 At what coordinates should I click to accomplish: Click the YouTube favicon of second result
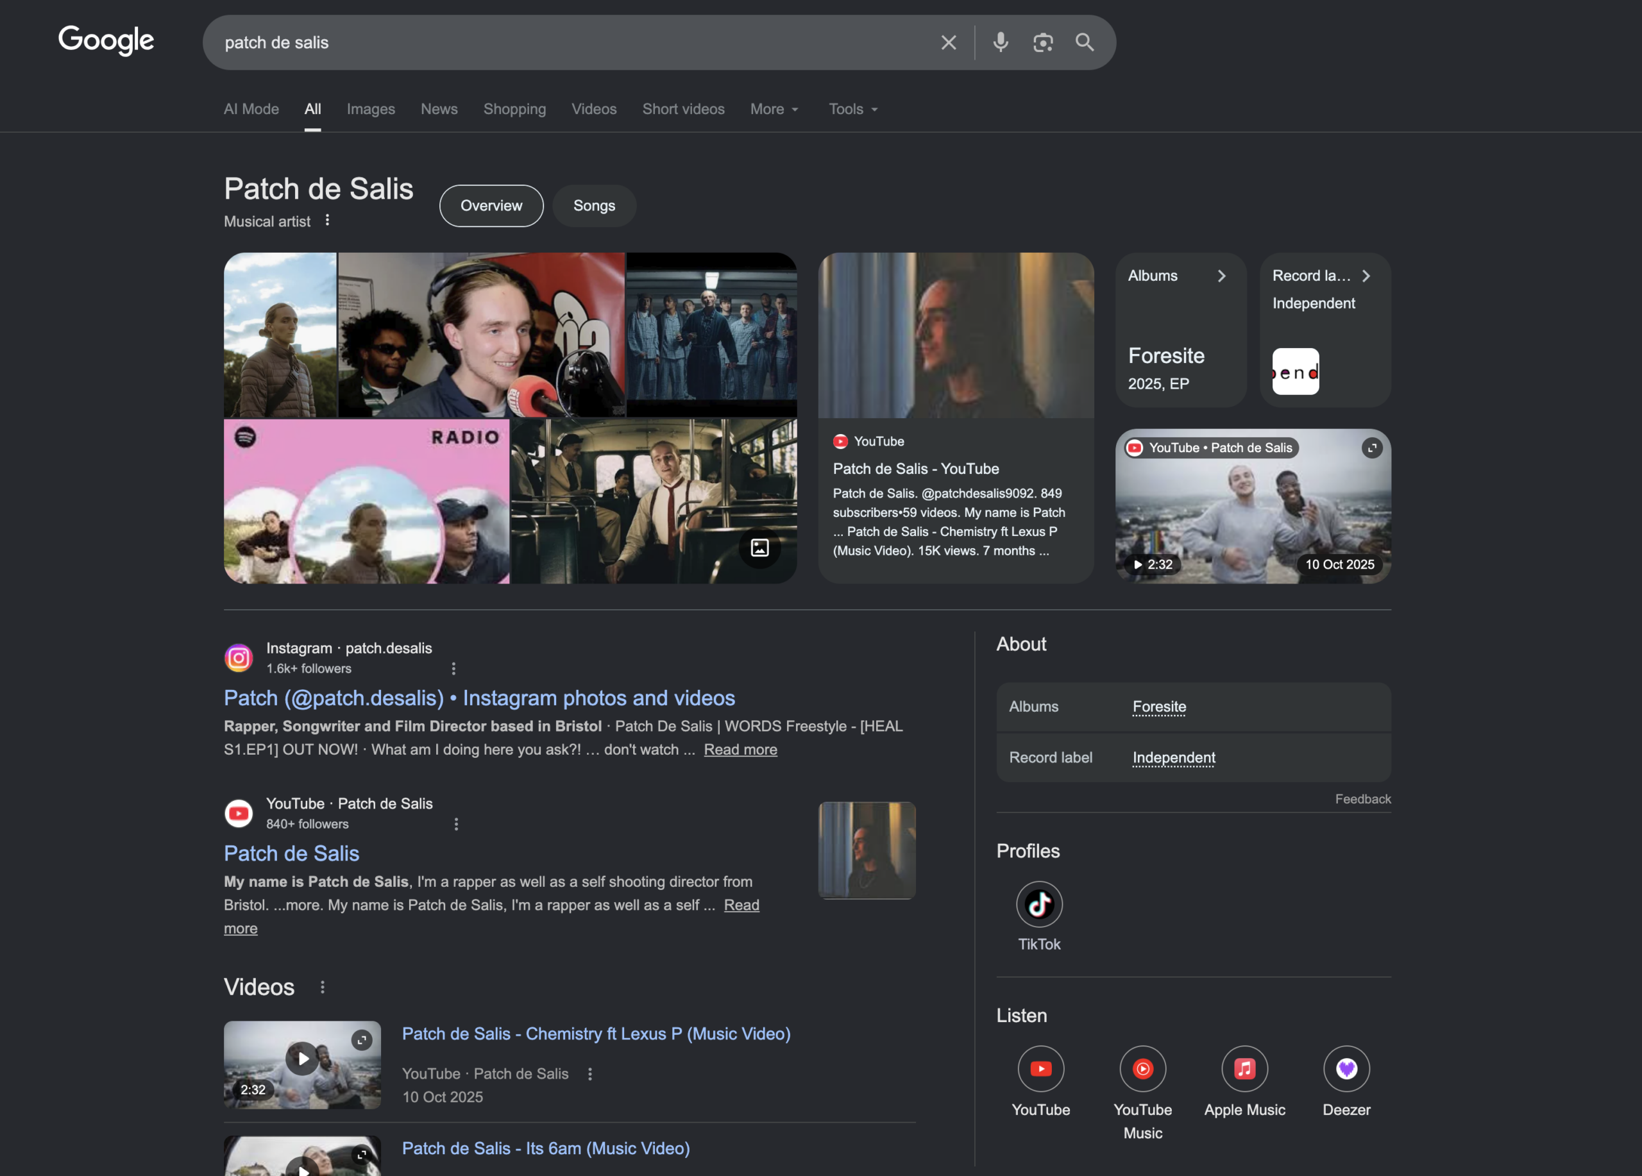click(x=238, y=814)
